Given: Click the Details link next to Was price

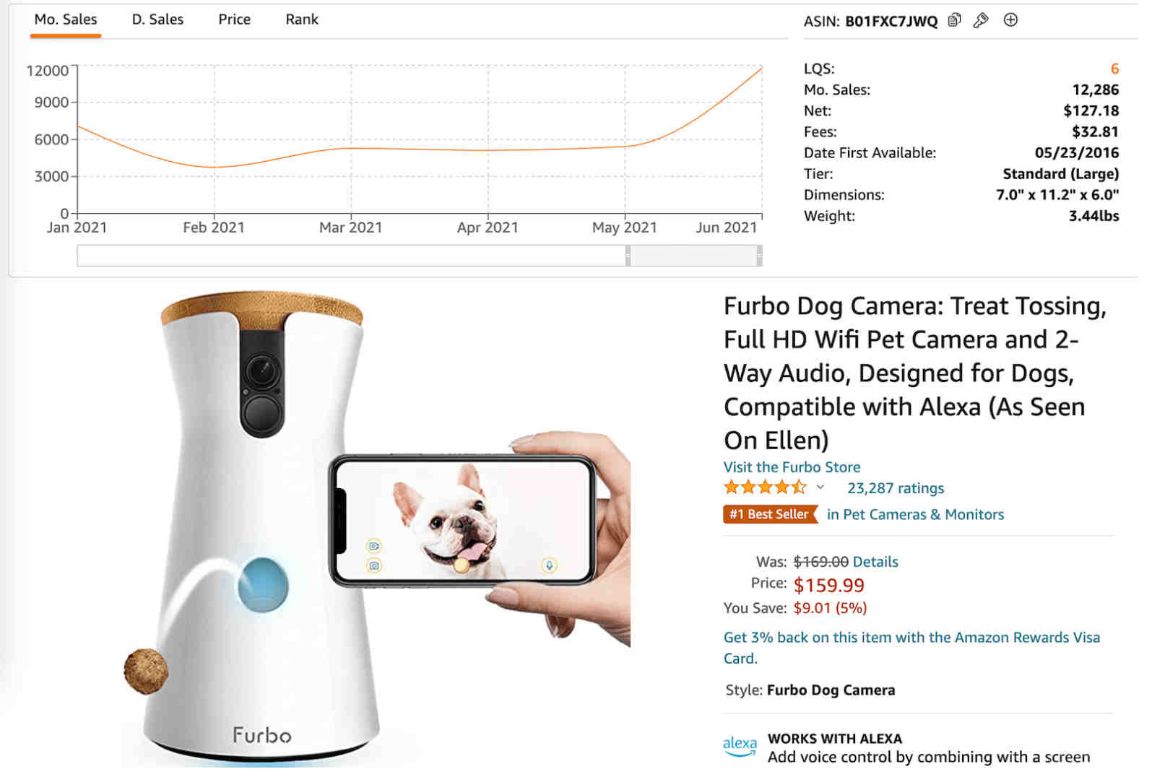Looking at the screenshot, I should (x=875, y=562).
